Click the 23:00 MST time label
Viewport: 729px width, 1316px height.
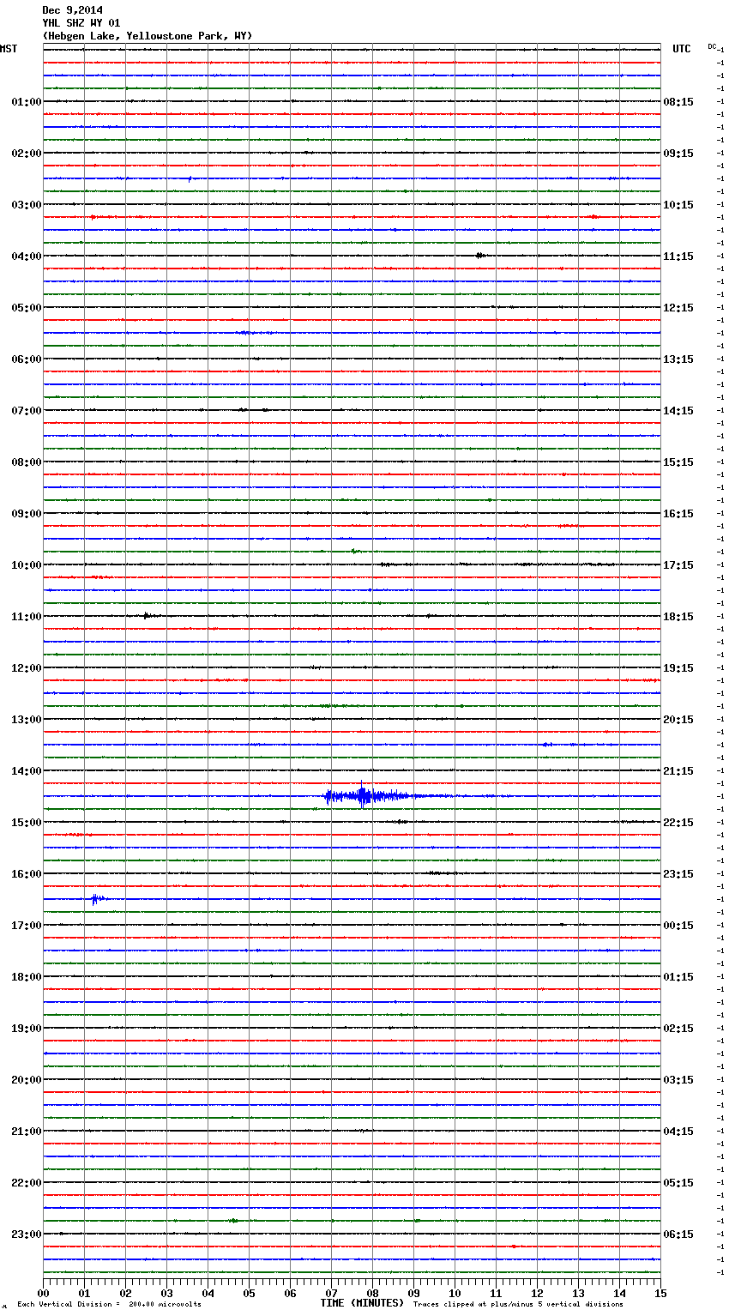tap(27, 1235)
